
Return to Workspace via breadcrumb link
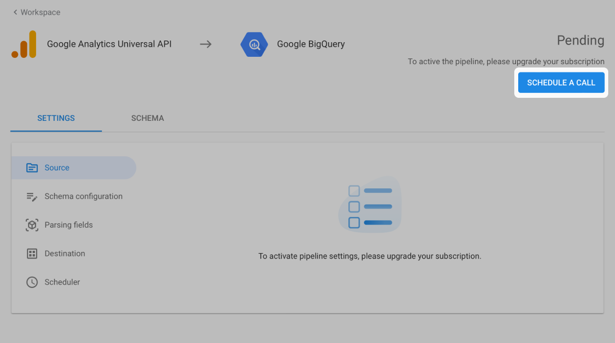(x=41, y=12)
